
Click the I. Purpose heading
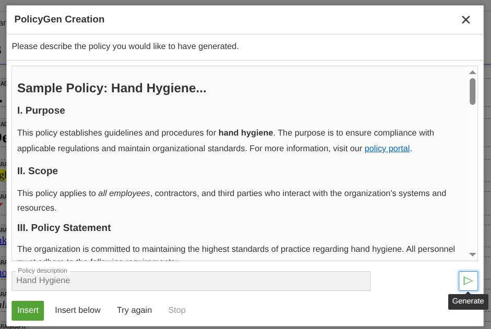click(41, 111)
